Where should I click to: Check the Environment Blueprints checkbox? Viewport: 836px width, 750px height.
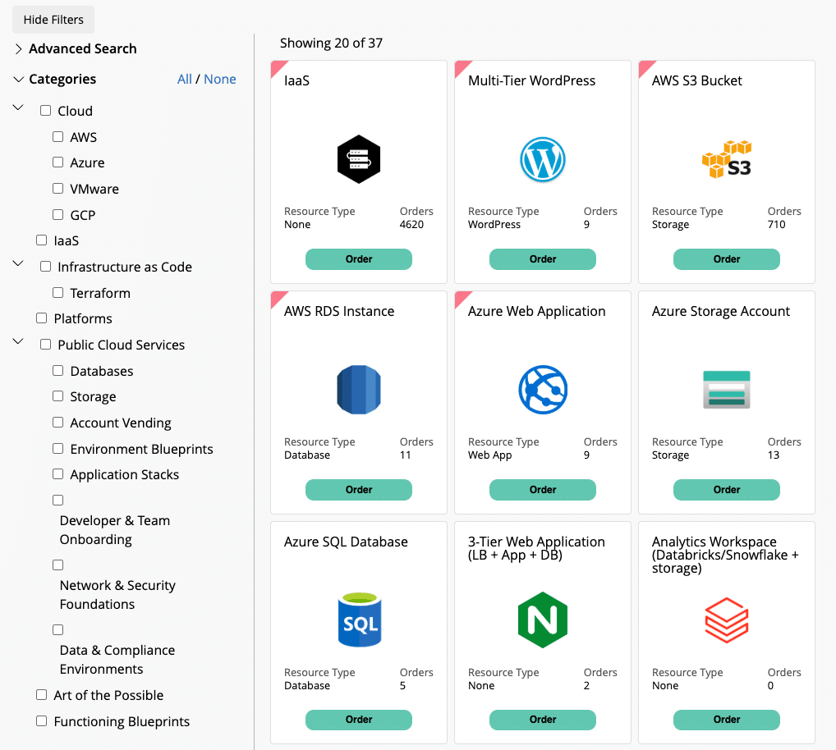(57, 448)
